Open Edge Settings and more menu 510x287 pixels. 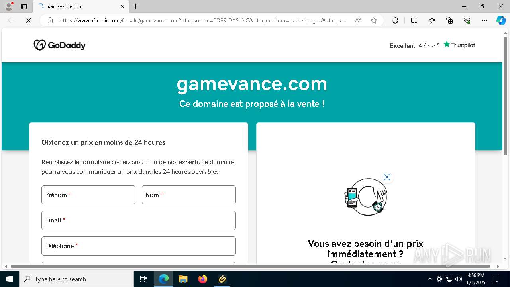(484, 20)
